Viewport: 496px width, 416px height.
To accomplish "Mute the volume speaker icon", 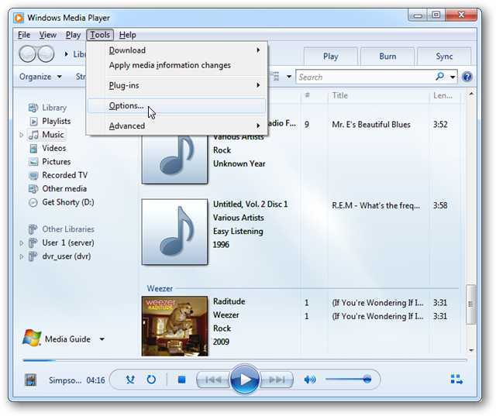I will click(x=310, y=380).
